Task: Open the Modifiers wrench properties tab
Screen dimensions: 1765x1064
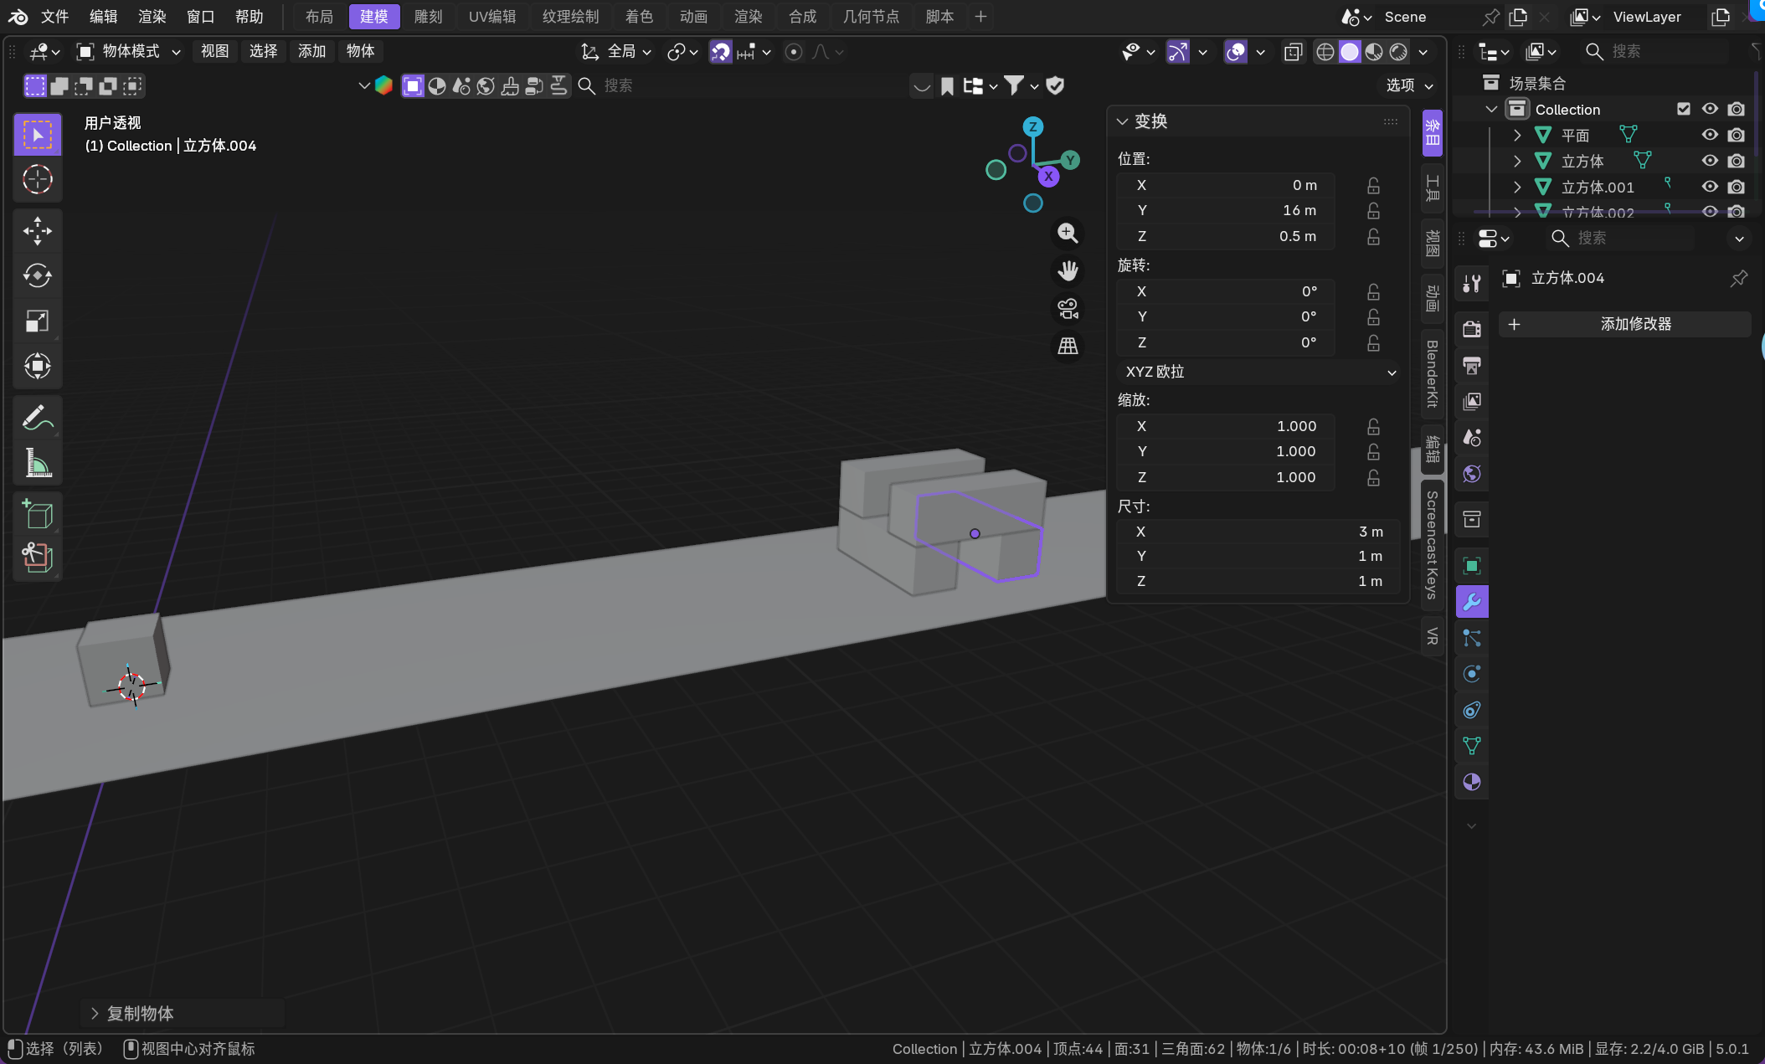Action: click(1472, 602)
